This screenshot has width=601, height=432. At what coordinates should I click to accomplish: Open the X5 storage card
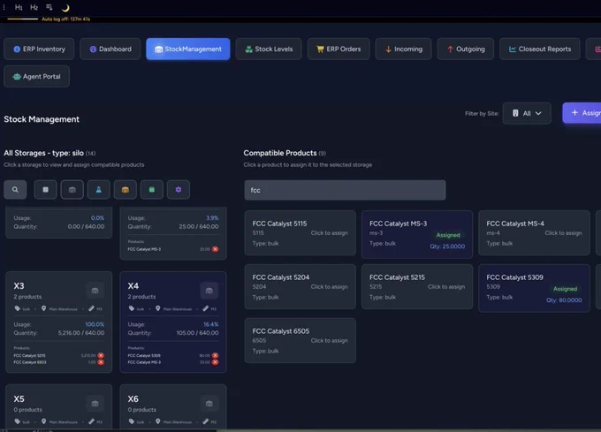pos(59,407)
